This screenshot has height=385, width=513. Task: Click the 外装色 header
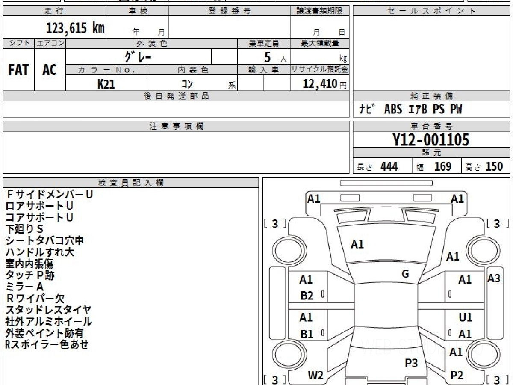pyautogui.click(x=152, y=43)
